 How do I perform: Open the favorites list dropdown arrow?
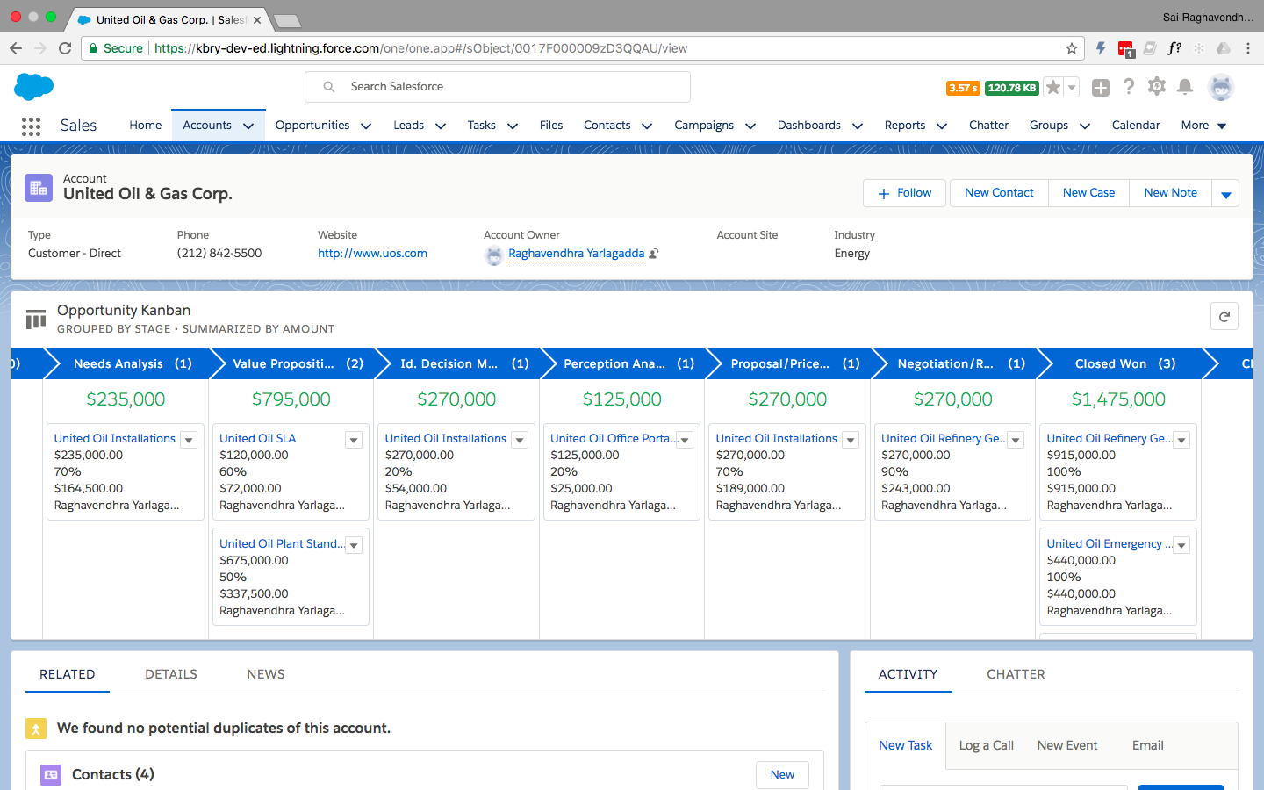point(1072,87)
